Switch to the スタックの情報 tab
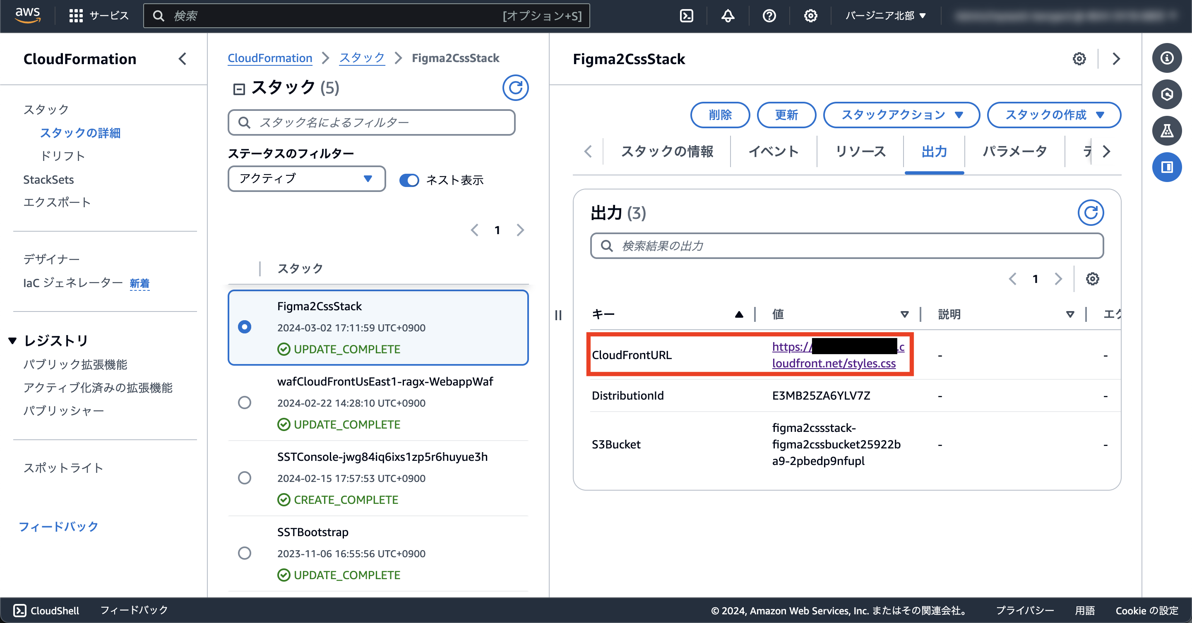Screen dimensions: 1192x623 coord(667,152)
